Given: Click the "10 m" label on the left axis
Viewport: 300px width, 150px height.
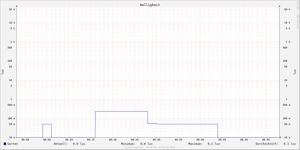Looking at the screenshot, I should pos(12,137).
